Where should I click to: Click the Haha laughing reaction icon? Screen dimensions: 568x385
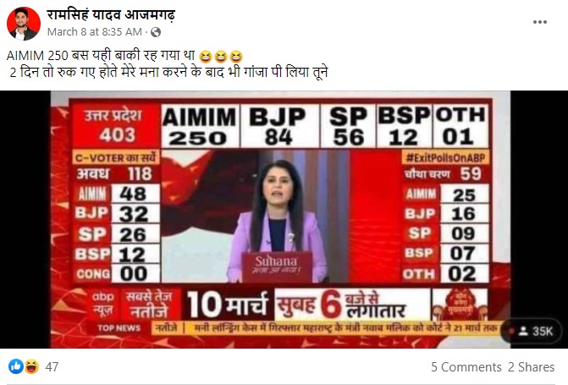(x=31, y=366)
